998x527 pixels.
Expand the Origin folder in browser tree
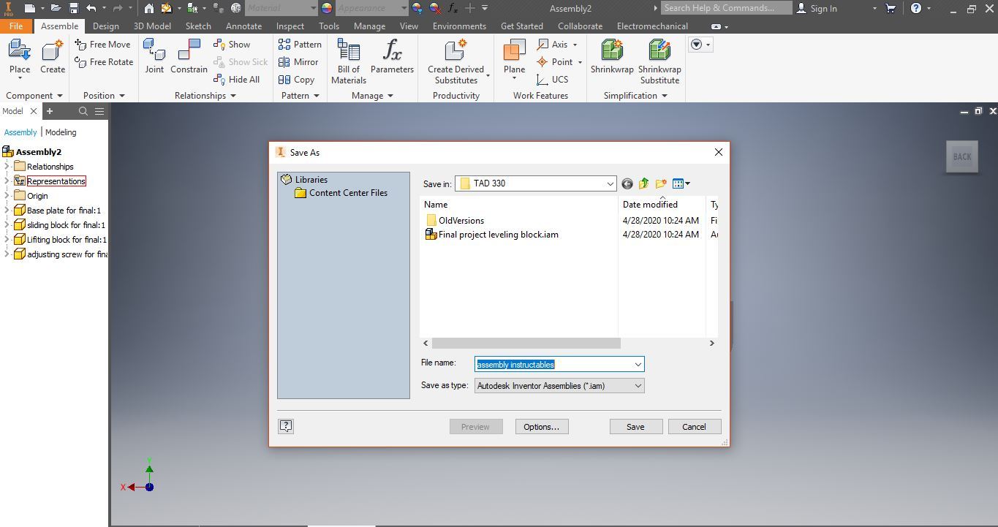[7, 196]
